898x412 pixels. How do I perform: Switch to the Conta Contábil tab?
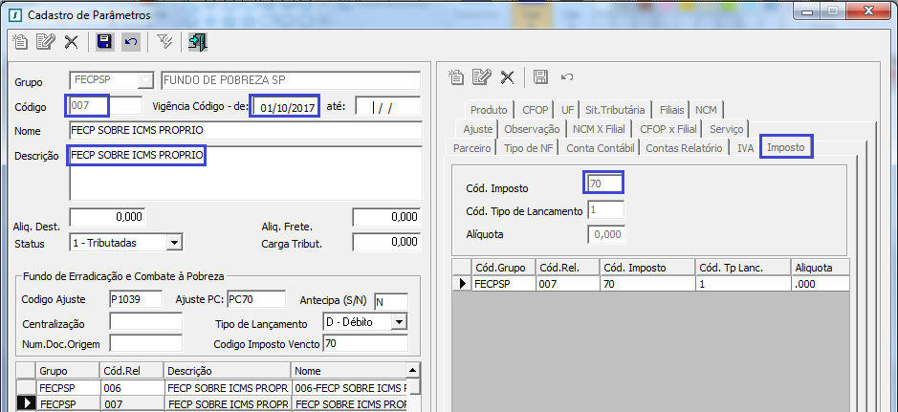(x=601, y=148)
